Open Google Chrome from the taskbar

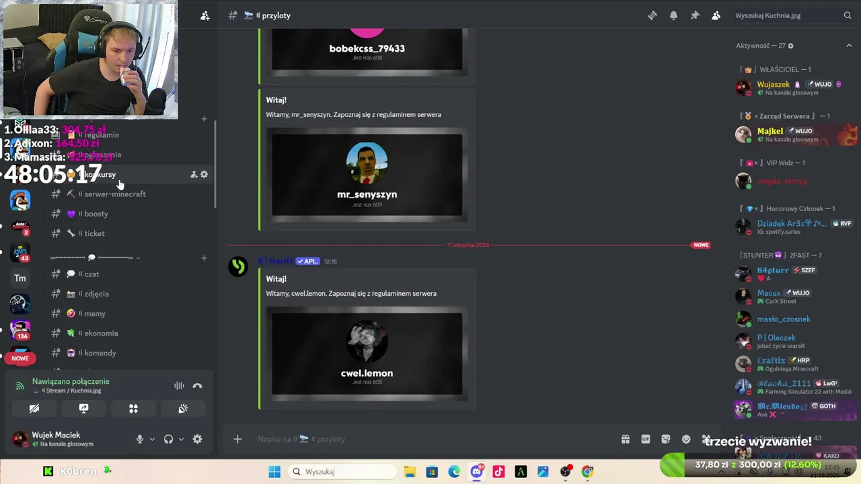(588, 472)
